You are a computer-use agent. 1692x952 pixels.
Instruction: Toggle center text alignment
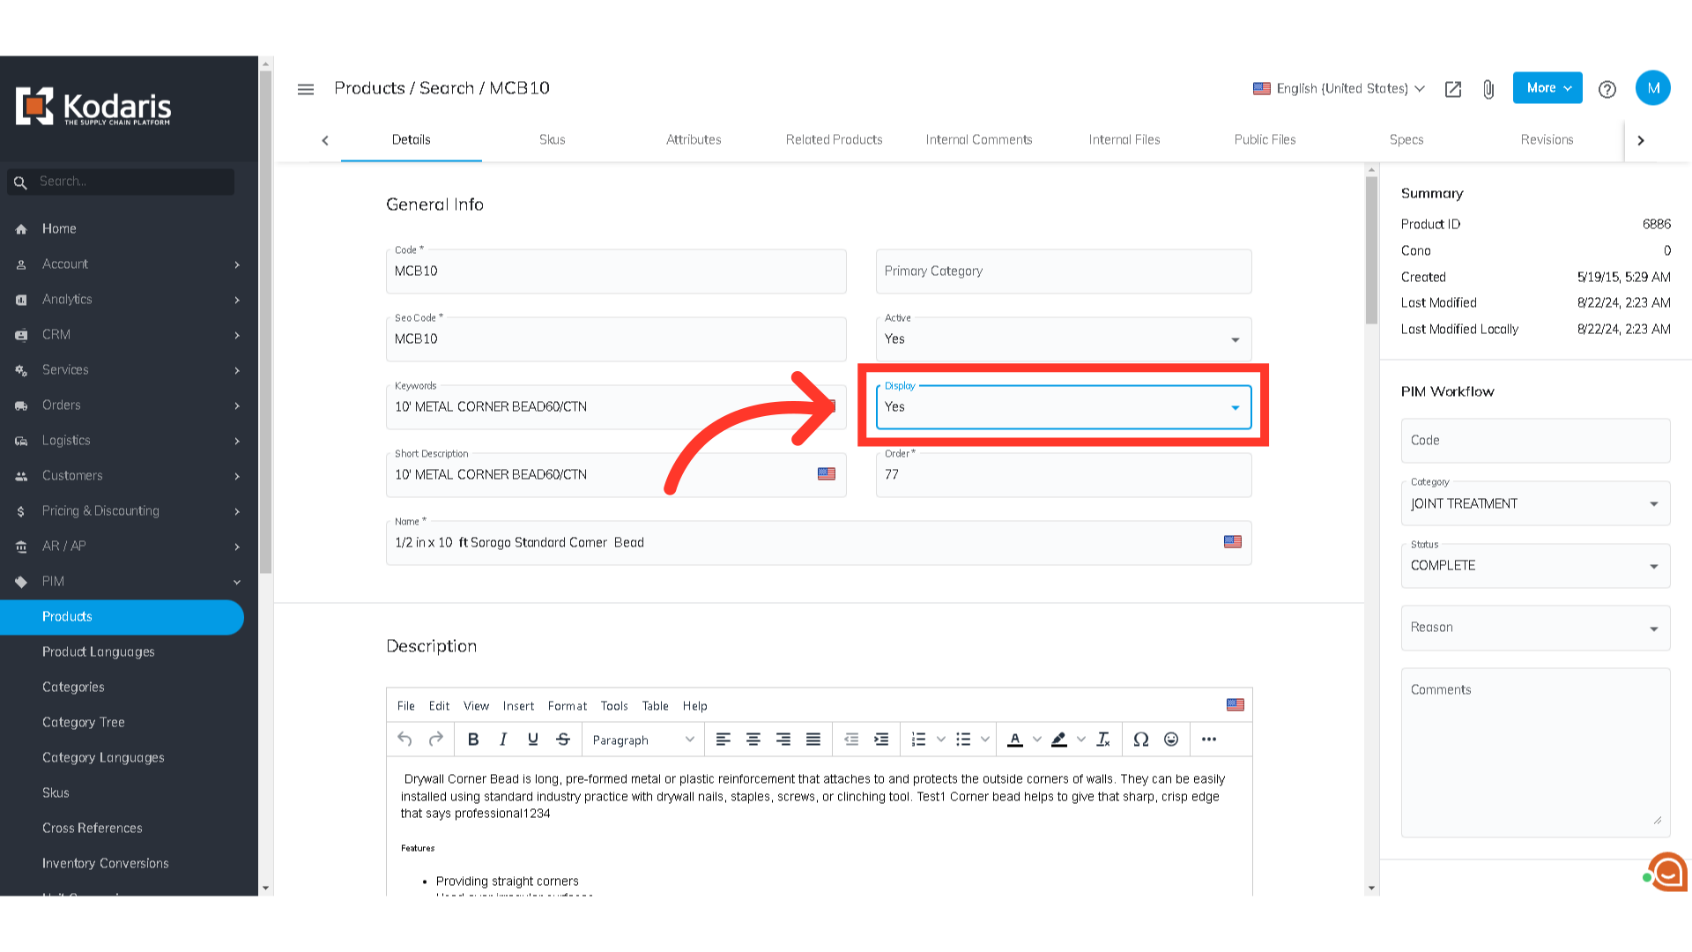tap(753, 740)
